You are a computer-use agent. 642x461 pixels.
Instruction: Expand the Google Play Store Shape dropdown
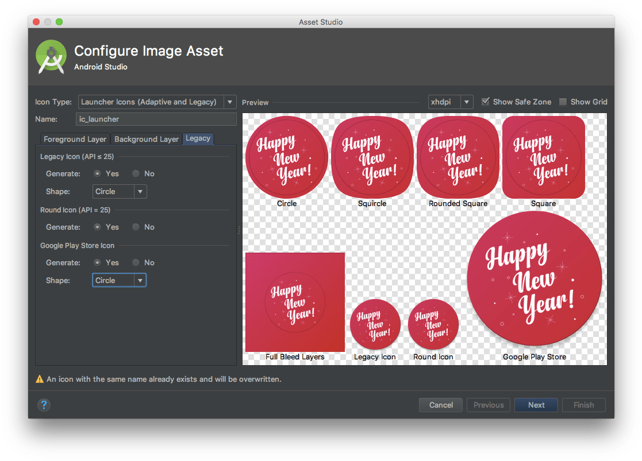[120, 280]
